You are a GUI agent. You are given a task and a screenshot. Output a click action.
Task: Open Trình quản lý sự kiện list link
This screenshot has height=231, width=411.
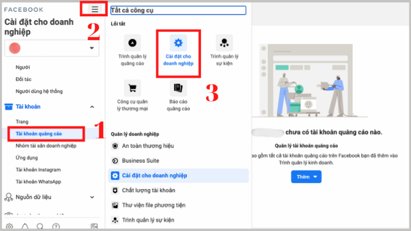[148, 220]
